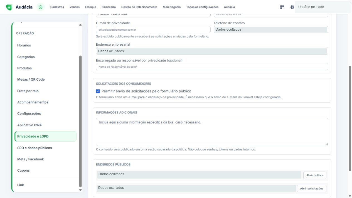Click the Audácia shield logo

click(9, 7)
